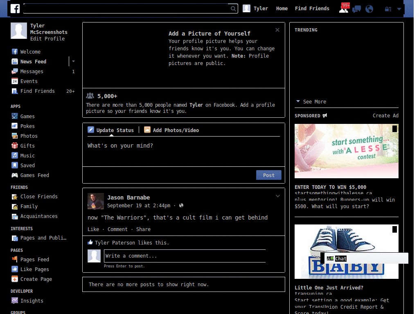Image resolution: width=419 pixels, height=314 pixels.
Task: Select News Feed in sidebar
Action: pos(33,61)
